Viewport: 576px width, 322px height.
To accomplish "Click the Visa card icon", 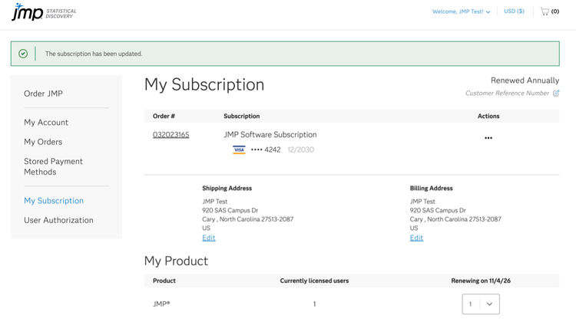I will (x=239, y=150).
